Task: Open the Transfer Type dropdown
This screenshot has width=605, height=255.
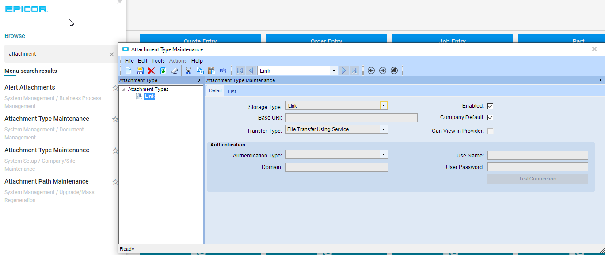Action: (x=384, y=130)
